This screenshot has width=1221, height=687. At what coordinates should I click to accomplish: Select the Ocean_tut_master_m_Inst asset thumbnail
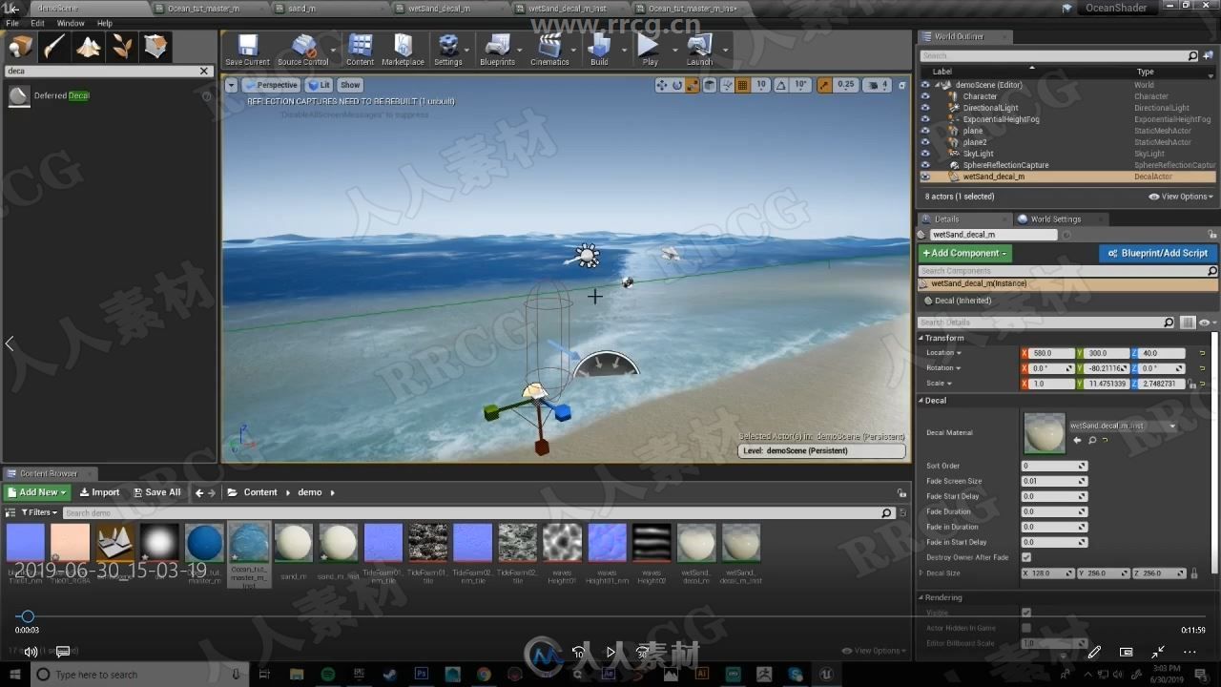[x=249, y=543]
